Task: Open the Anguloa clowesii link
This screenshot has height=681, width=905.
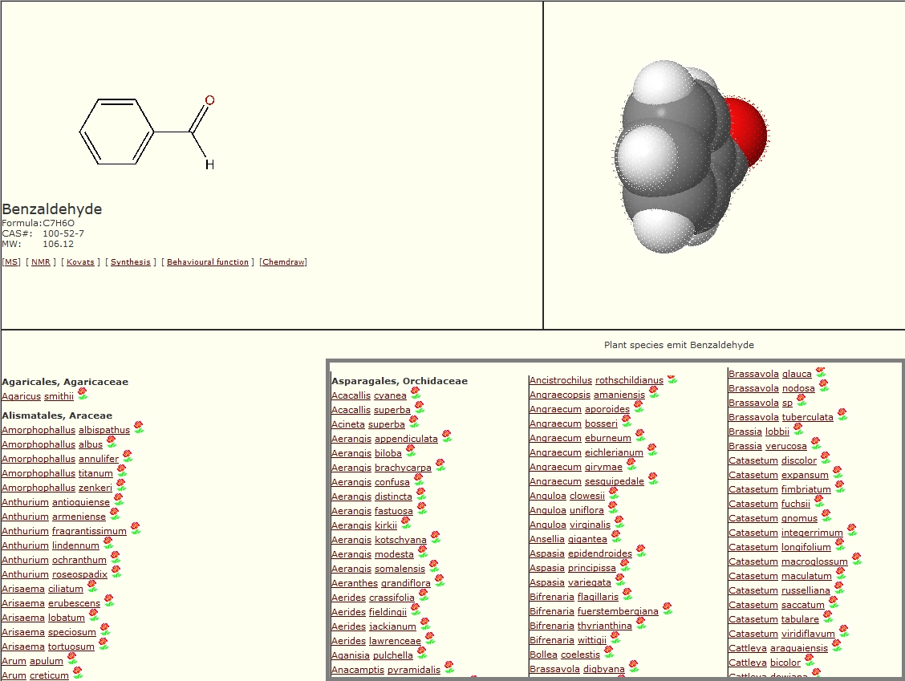Action: pos(566,496)
